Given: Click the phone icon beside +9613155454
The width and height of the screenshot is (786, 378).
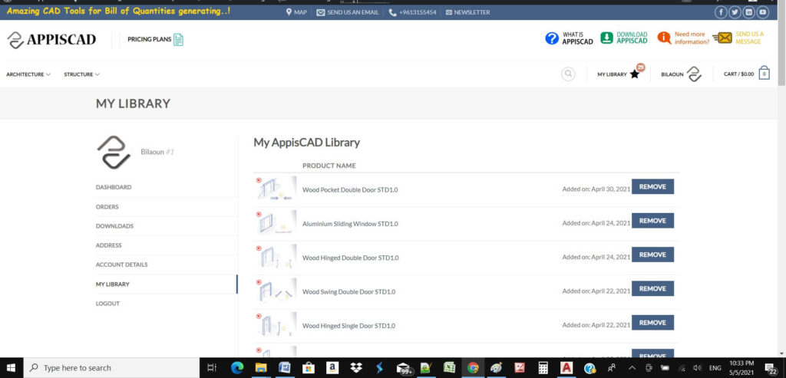Looking at the screenshot, I should (x=392, y=12).
